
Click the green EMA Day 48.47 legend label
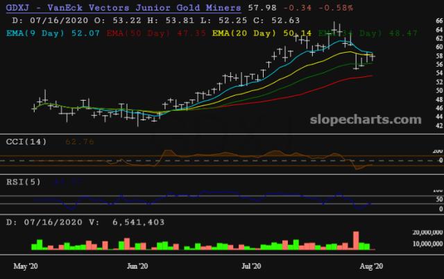pos(368,33)
